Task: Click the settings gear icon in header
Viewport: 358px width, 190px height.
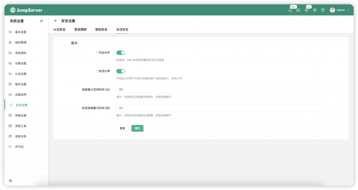Action: pyautogui.click(x=315, y=10)
